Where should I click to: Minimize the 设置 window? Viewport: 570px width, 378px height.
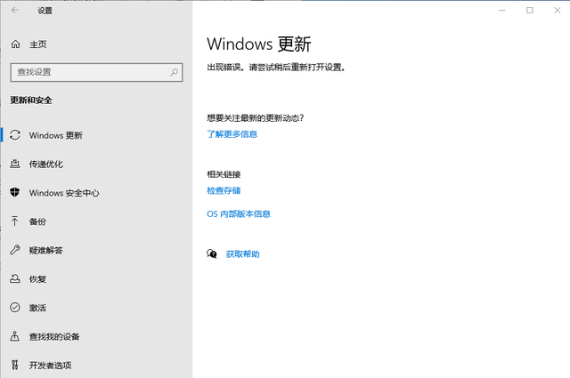(502, 10)
